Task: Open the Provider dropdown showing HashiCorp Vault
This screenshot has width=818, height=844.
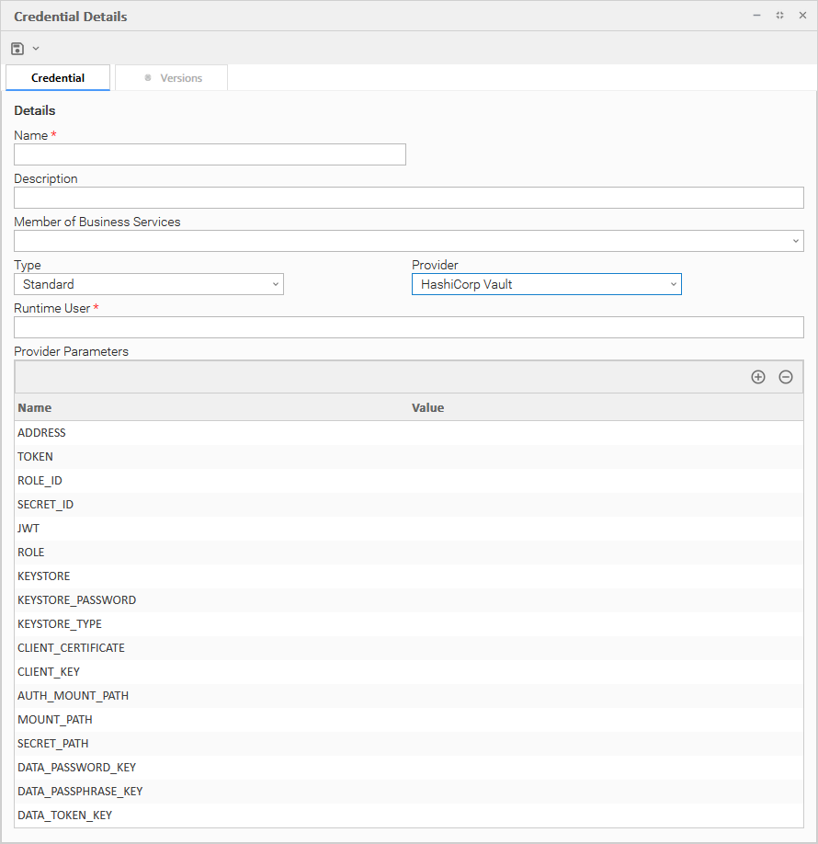Action: 546,284
